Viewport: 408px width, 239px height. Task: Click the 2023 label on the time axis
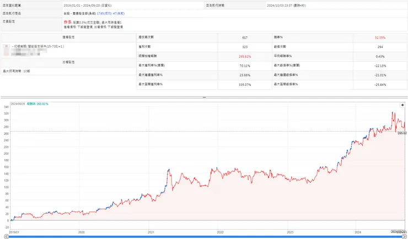(290, 232)
